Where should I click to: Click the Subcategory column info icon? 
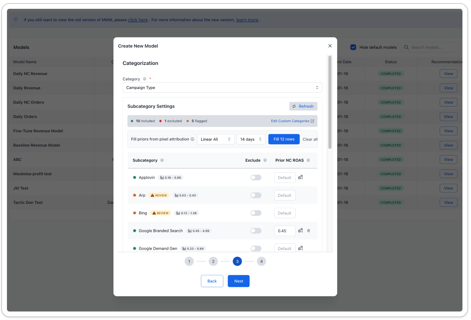[x=162, y=160]
